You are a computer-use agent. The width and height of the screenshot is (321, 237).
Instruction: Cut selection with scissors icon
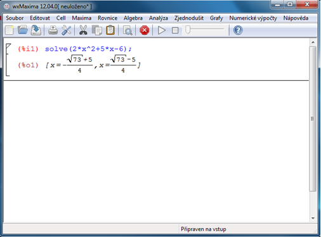[83, 30]
